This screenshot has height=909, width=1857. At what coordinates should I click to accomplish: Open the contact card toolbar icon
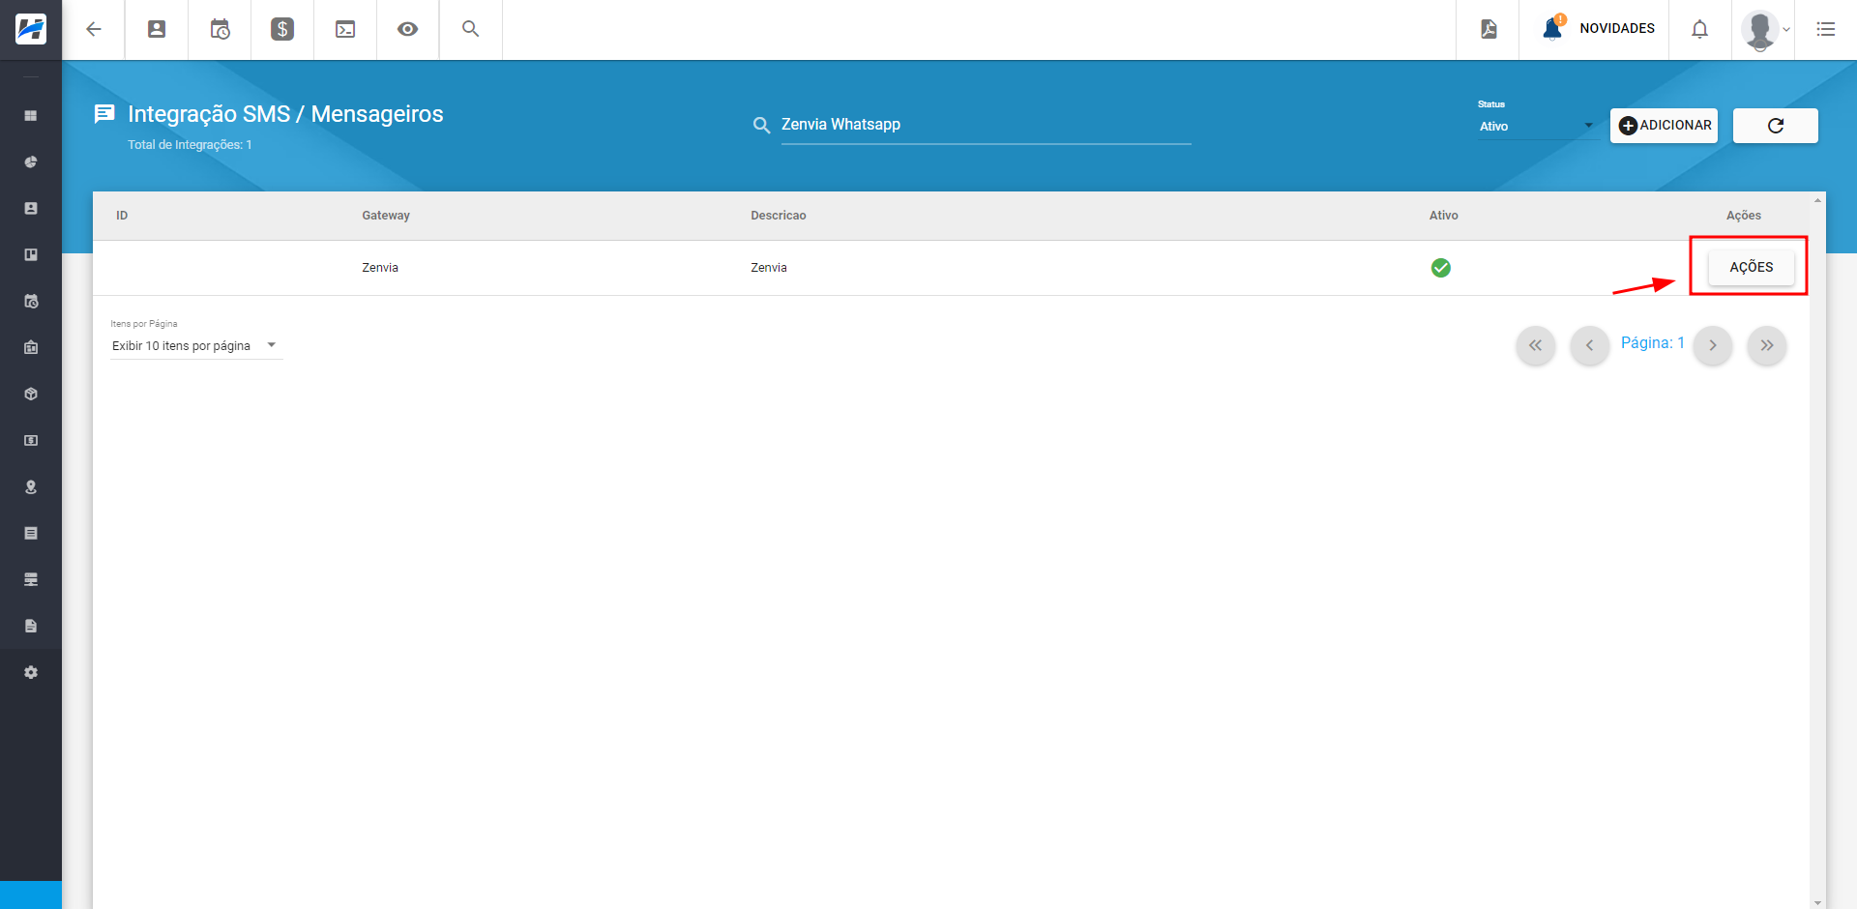coord(157,29)
